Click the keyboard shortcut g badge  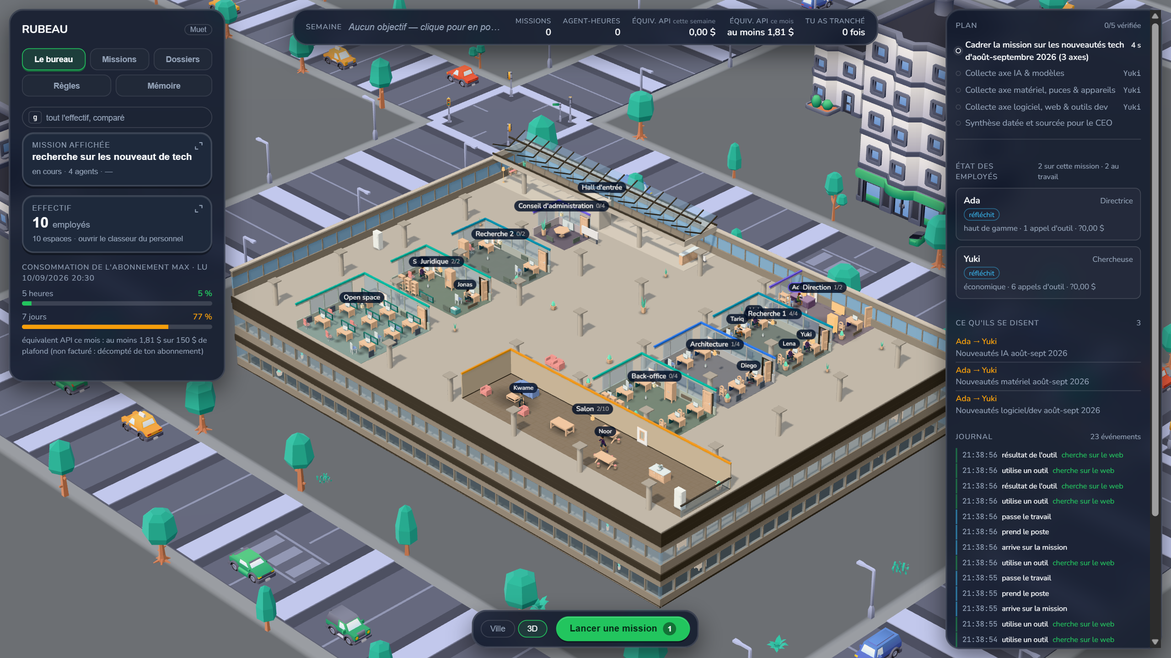point(35,117)
